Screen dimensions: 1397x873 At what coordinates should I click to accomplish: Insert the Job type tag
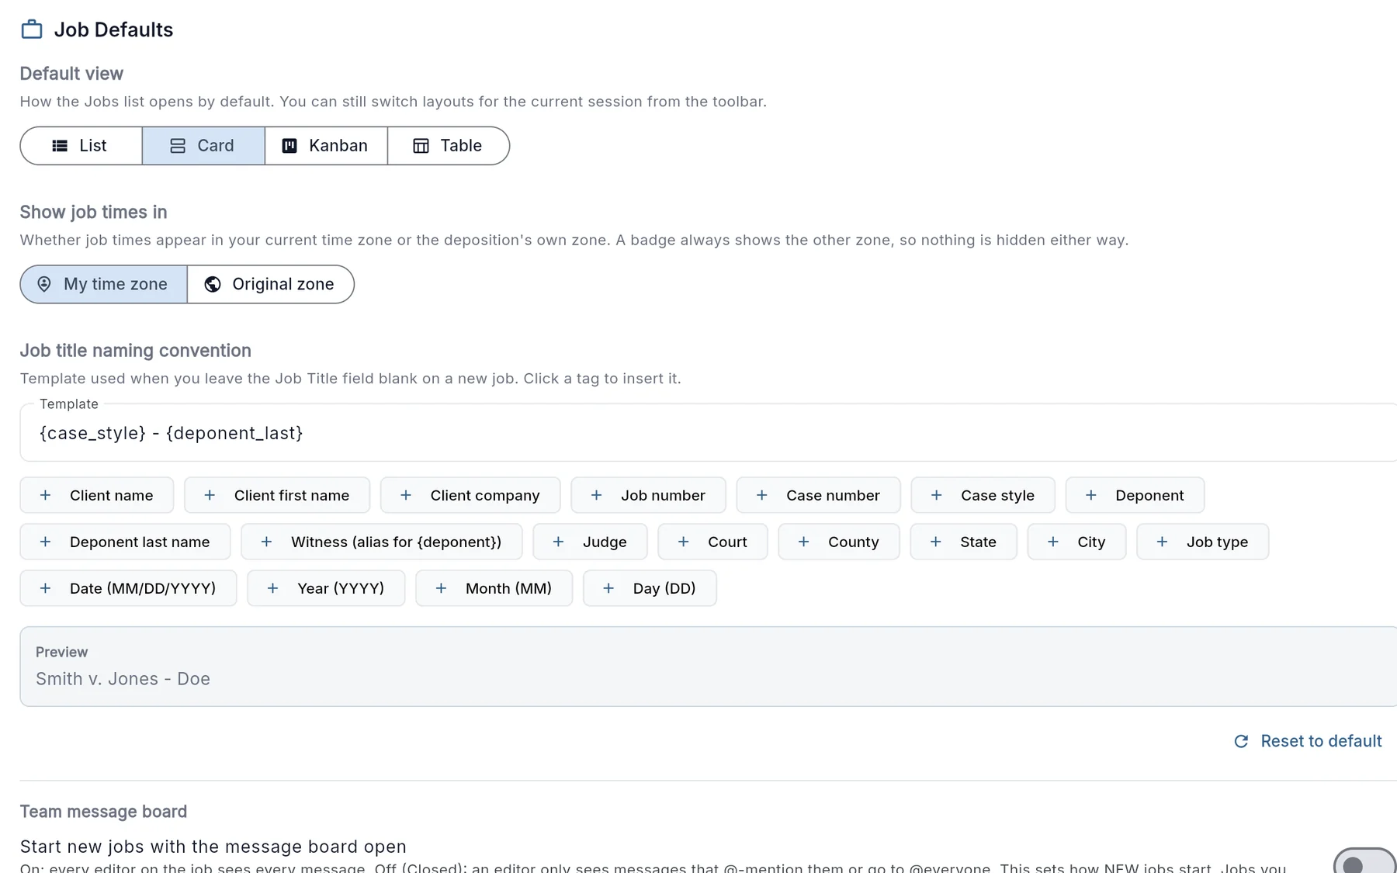point(1202,542)
